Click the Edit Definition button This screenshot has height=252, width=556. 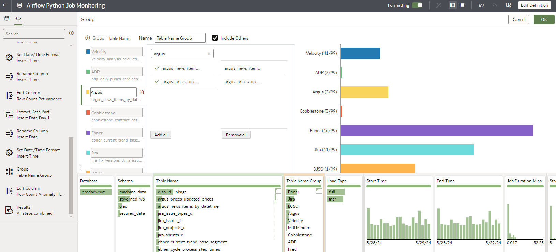pyautogui.click(x=534, y=5)
